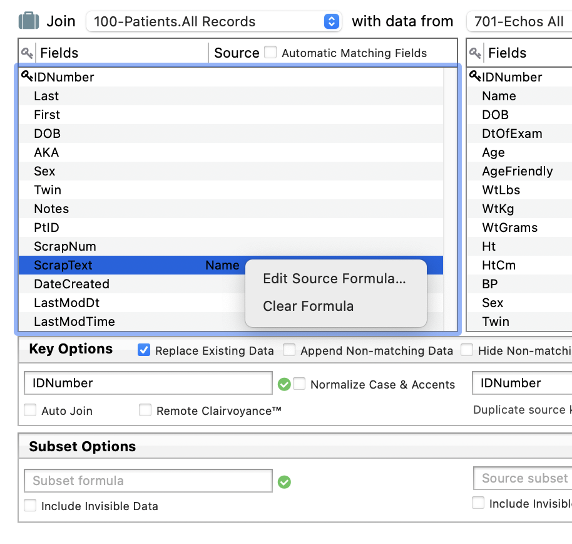Select Clear Formula in context menu

coord(308,306)
